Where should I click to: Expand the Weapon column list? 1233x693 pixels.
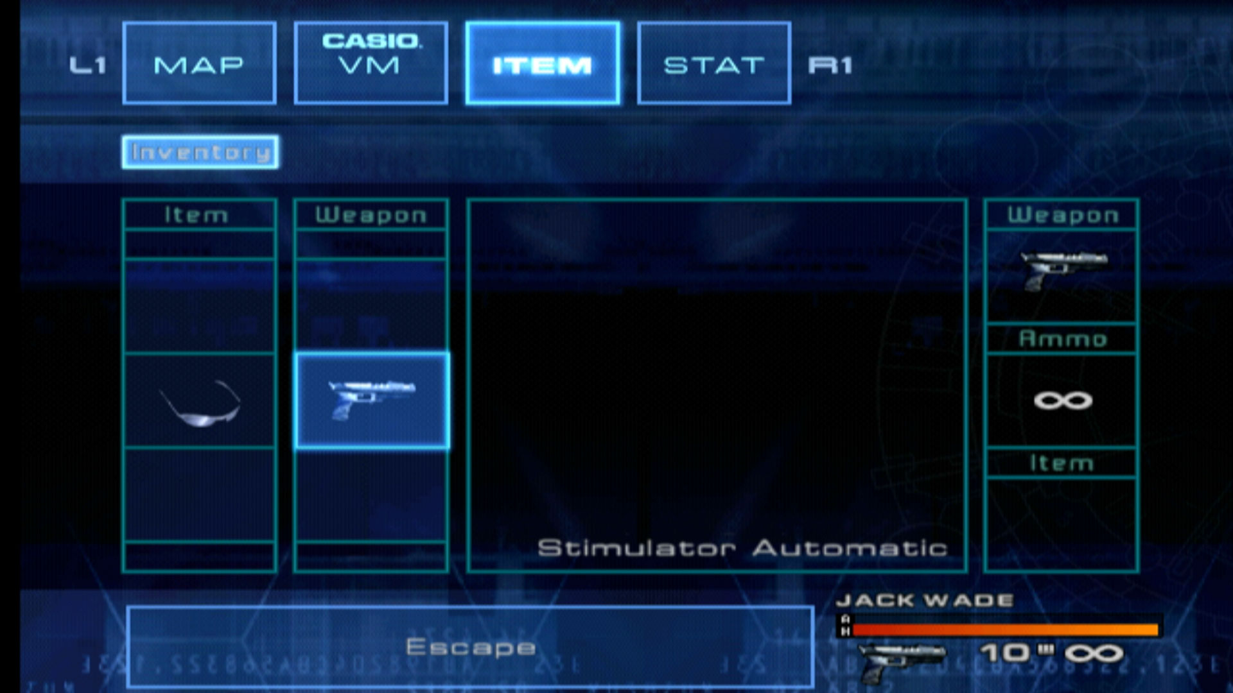[x=371, y=215]
